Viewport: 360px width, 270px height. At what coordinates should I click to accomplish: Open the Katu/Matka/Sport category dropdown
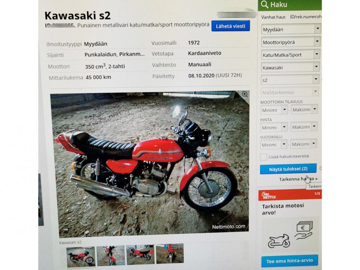(x=290, y=55)
